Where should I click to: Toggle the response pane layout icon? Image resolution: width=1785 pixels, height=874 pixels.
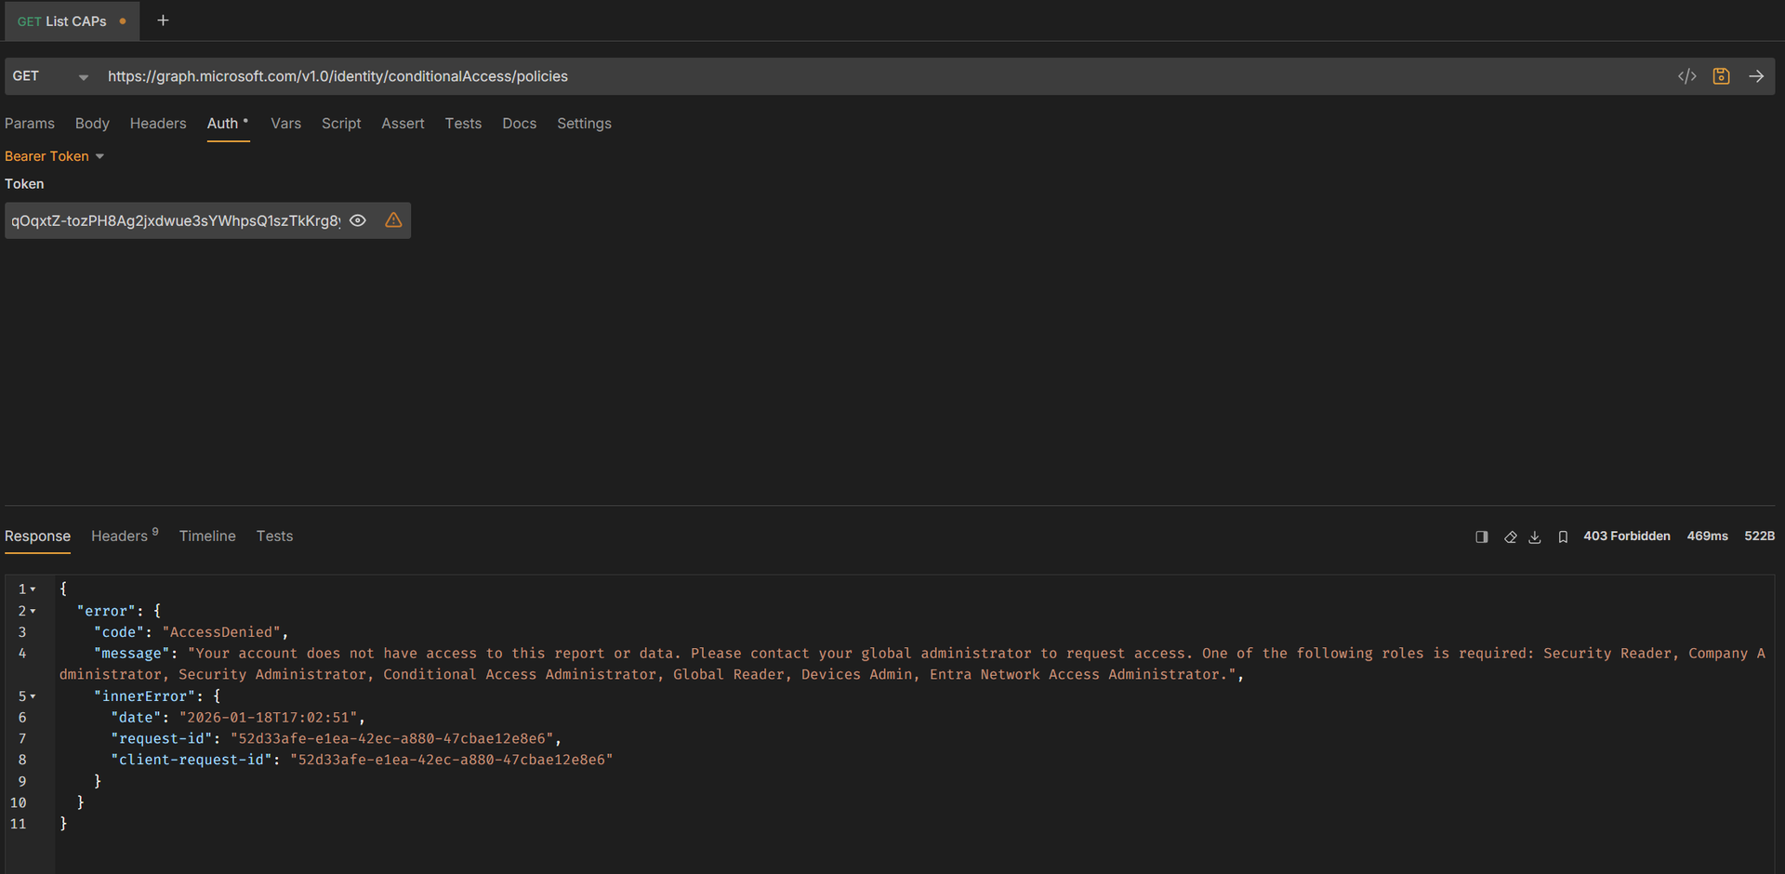click(1482, 536)
